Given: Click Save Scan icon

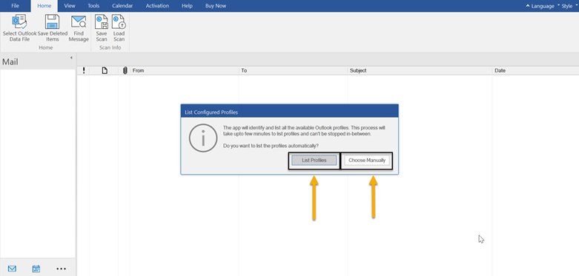Looking at the screenshot, I should pyautogui.click(x=101, y=22).
